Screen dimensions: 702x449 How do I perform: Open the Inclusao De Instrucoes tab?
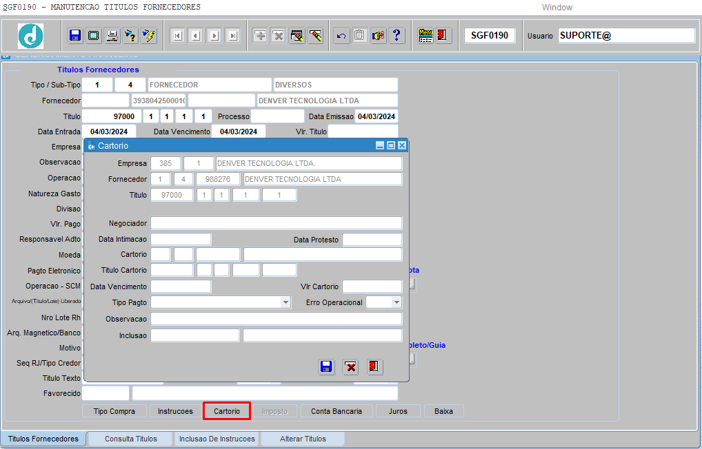point(217,439)
